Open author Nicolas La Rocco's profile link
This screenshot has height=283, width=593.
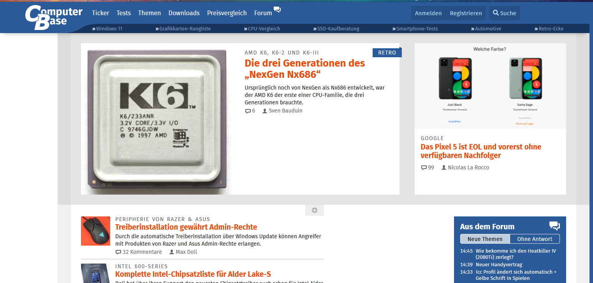coord(465,167)
